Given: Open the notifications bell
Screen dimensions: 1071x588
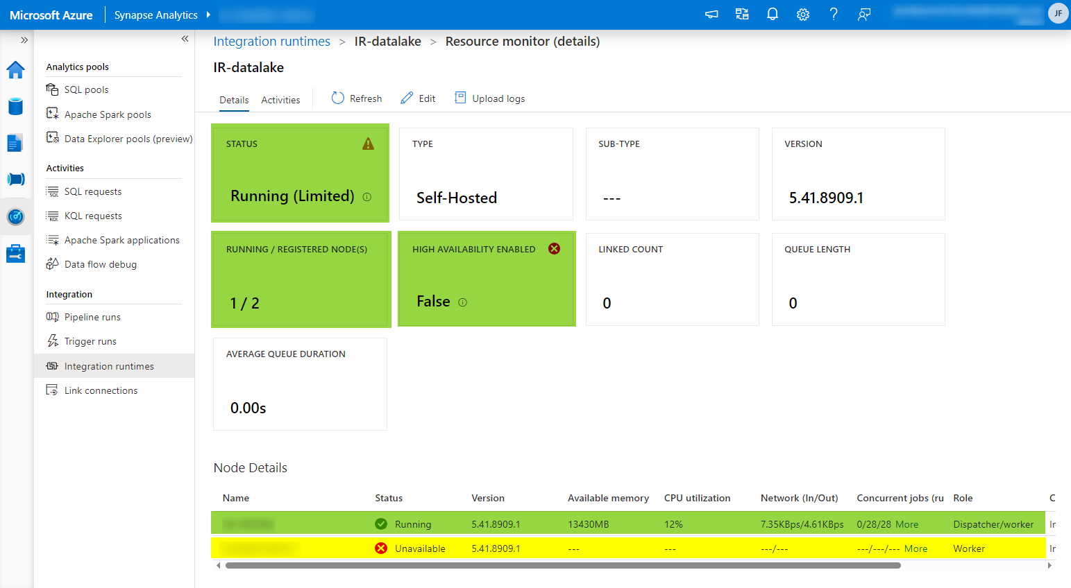Looking at the screenshot, I should [773, 15].
